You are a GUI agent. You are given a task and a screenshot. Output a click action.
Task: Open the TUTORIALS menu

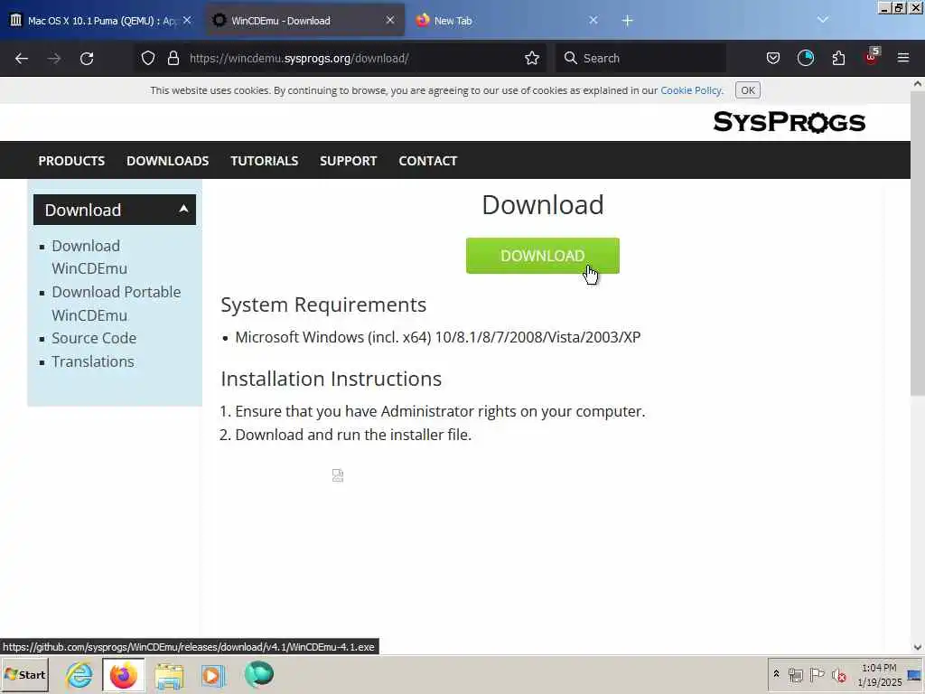(x=265, y=161)
